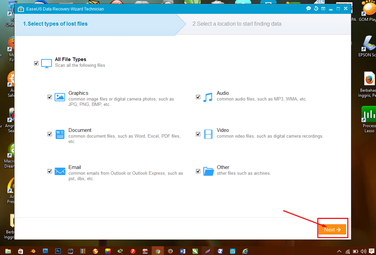The width and height of the screenshot is (376, 255).
Task: Open the title bar dropdown menu
Action: (x=323, y=9)
